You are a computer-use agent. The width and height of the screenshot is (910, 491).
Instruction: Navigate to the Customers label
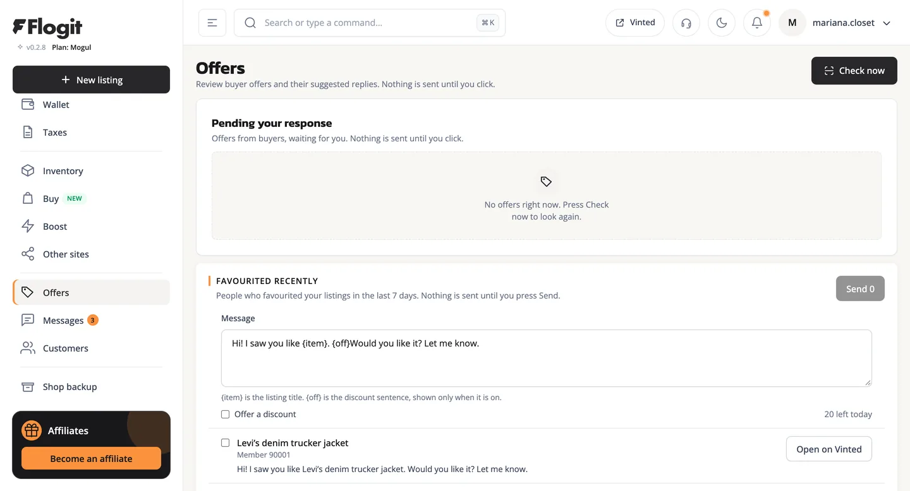click(x=66, y=348)
